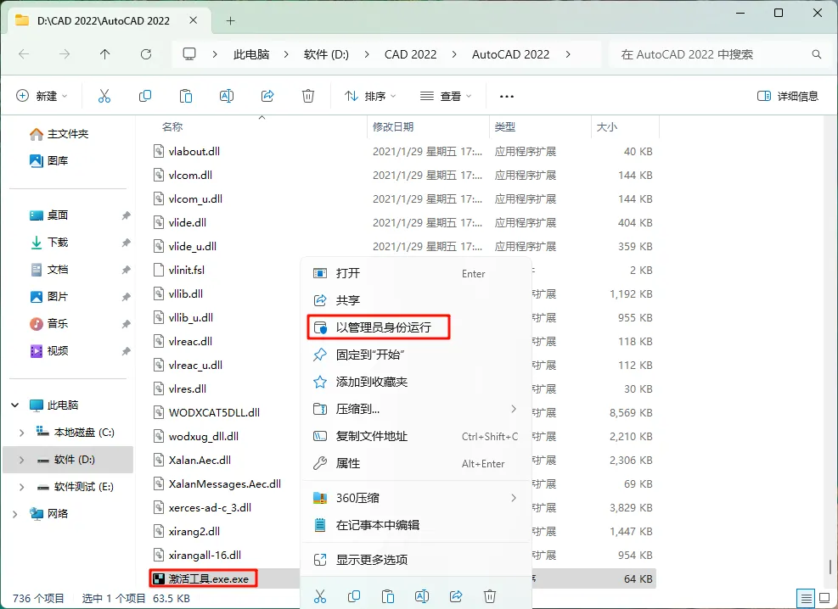
Task: Choose 属性 from the context menu
Action: [x=416, y=464]
